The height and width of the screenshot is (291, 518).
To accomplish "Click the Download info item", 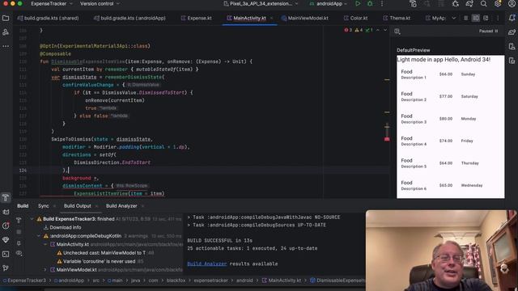I will click(x=62, y=227).
